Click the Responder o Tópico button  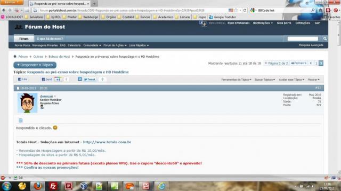coord(35,65)
